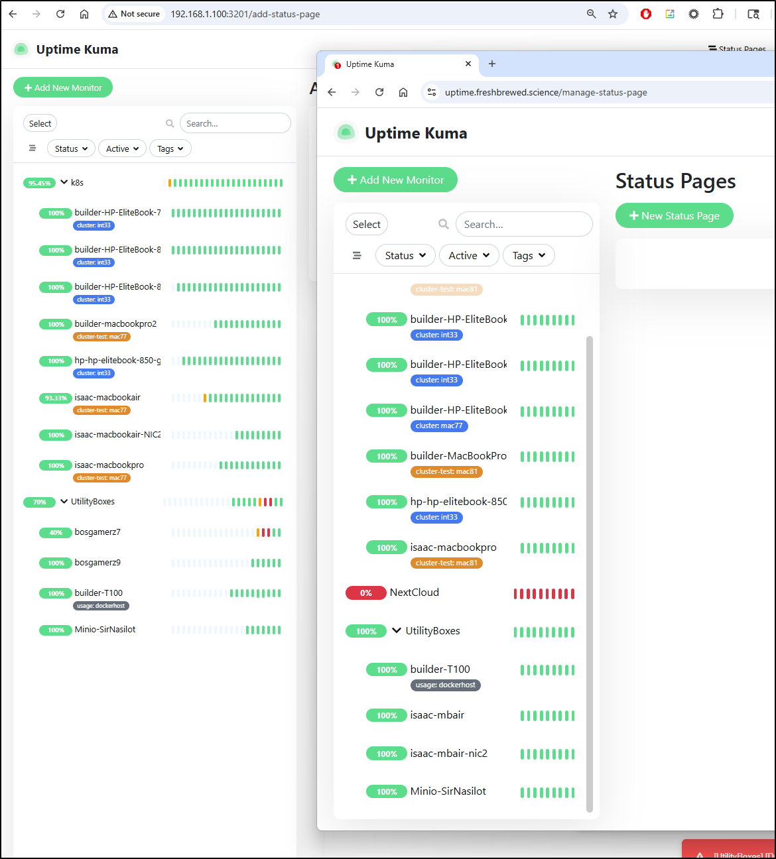Open the filter menu icon in front window
This screenshot has height=859, width=776.
pos(357,255)
